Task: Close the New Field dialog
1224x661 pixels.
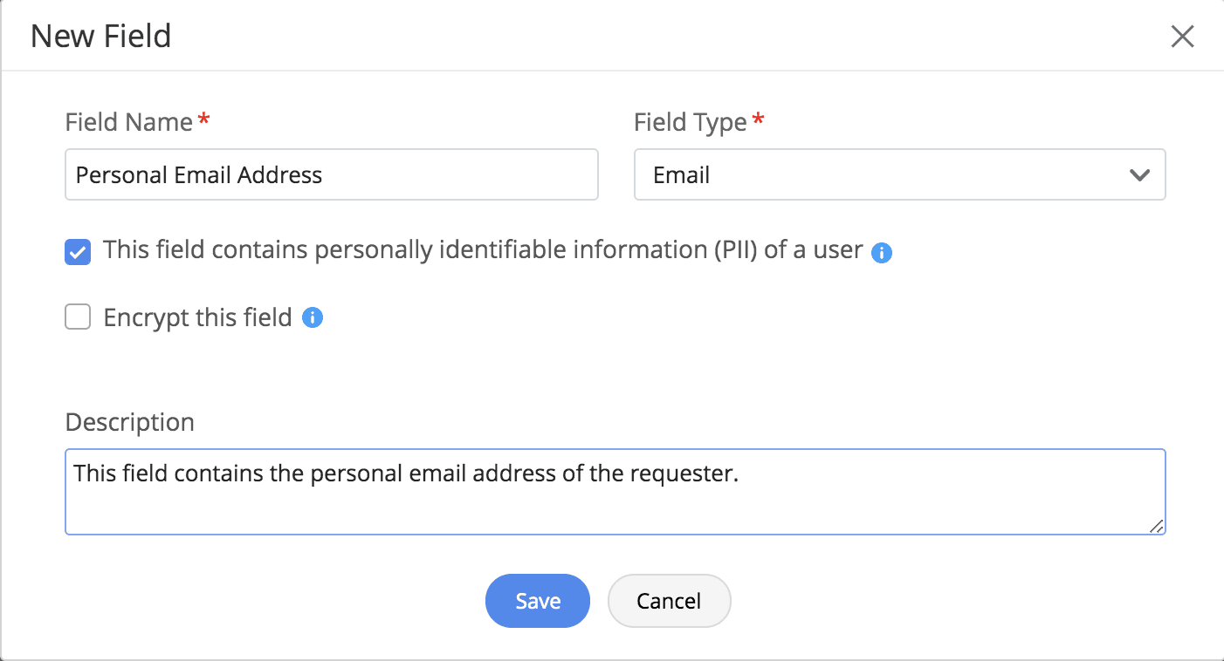Action: (x=1182, y=37)
